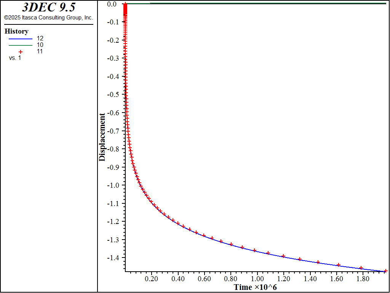Click the 'vs. 1' legend text

[x=15, y=59]
